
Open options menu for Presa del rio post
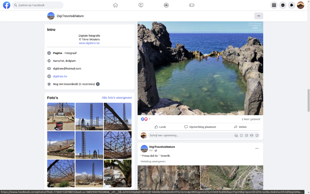(x=257, y=148)
